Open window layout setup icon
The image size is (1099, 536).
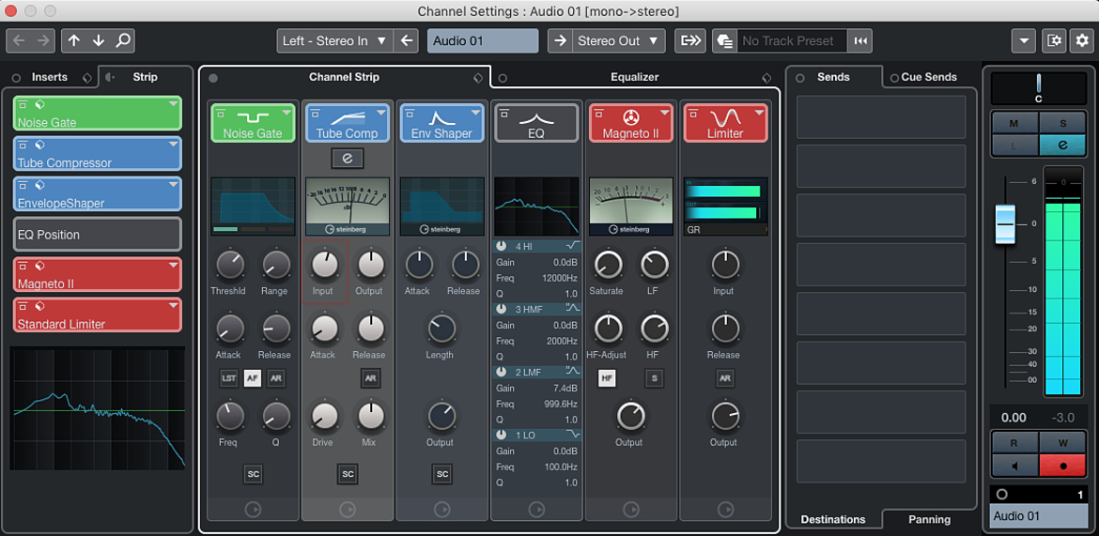point(1054,40)
